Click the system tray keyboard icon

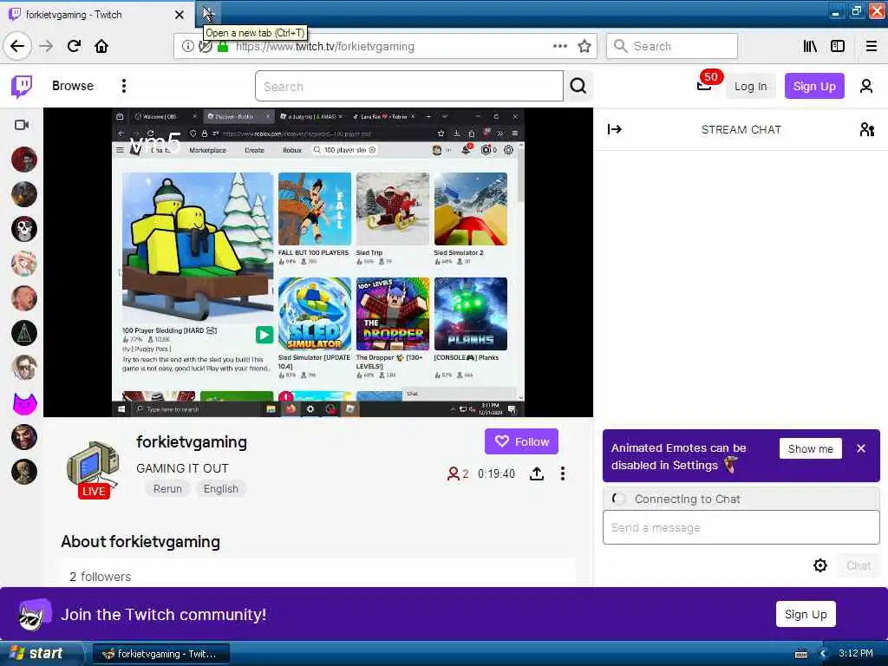point(800,654)
